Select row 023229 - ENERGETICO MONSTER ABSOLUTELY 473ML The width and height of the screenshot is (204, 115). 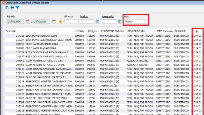104,107
